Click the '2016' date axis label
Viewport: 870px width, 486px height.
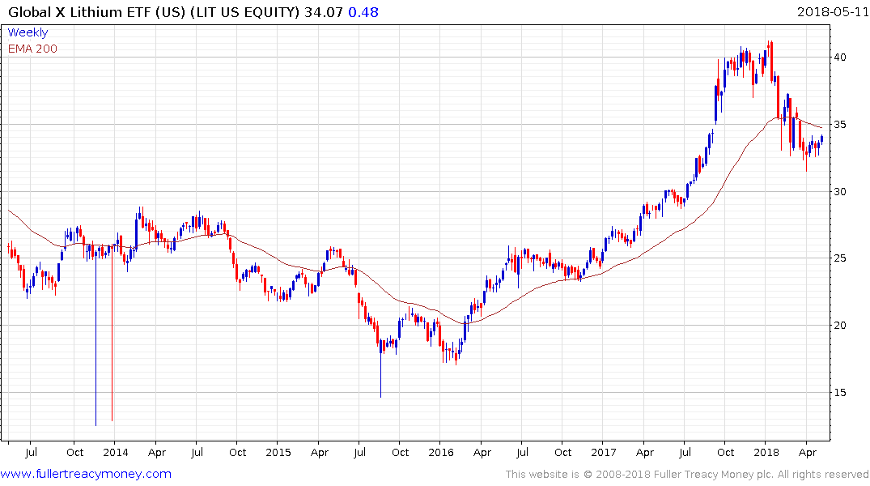coord(441,453)
